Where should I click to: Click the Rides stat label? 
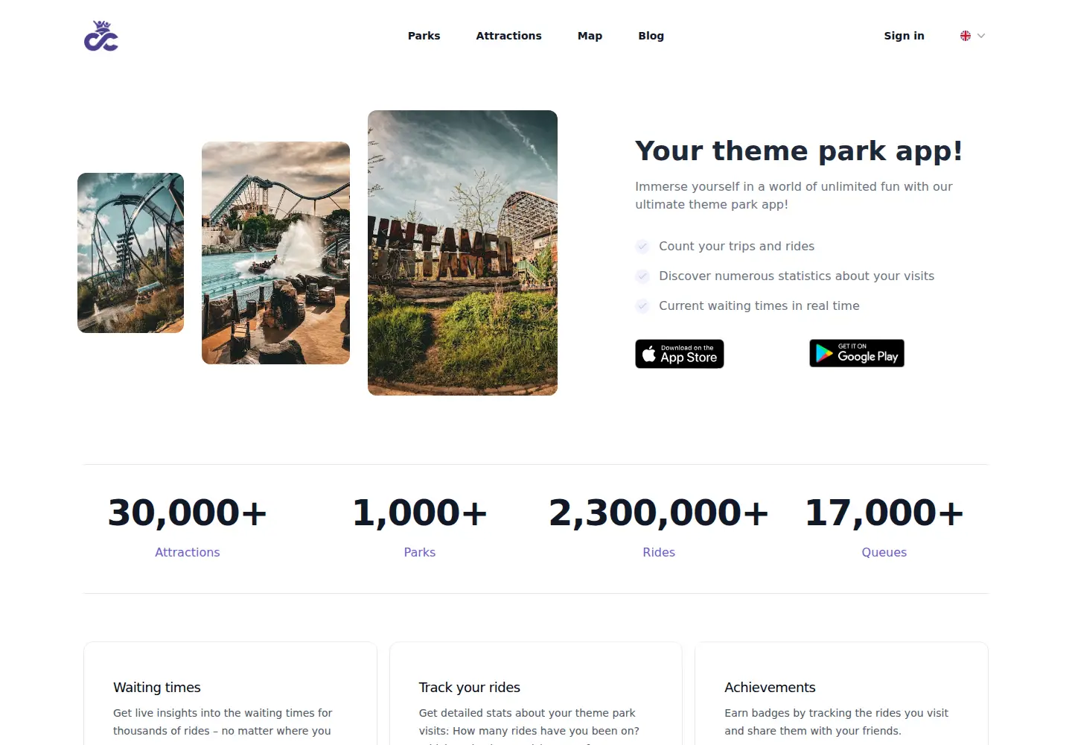pos(659,552)
